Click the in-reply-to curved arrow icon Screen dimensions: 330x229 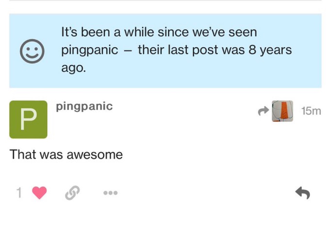pos(264,111)
